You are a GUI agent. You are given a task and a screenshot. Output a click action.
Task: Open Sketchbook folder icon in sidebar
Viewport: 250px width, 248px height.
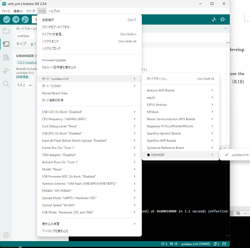coord(6,31)
